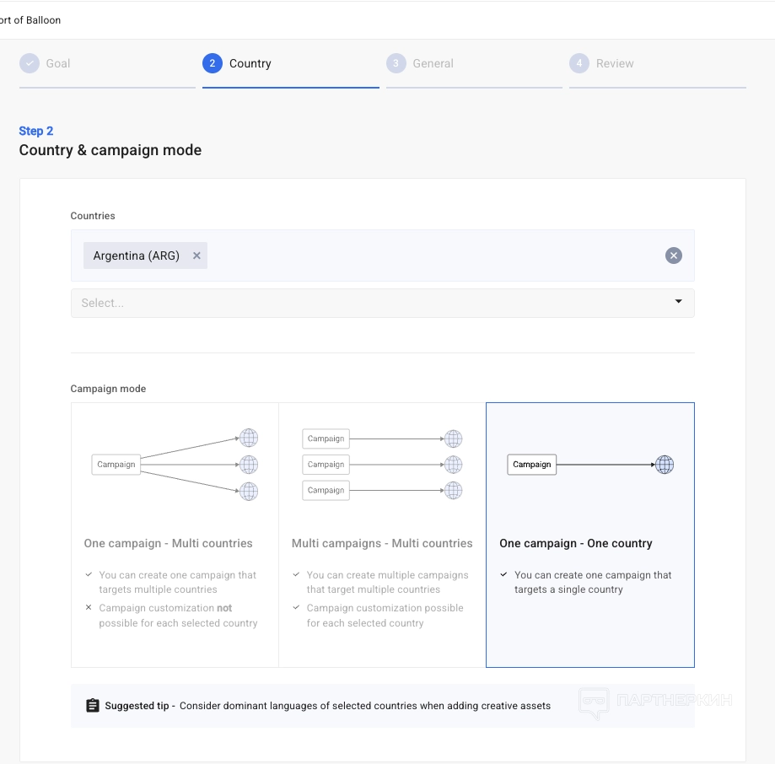Viewport: 775px width, 764px height.
Task: Click middle Campaign box in Multi campaigns diagram
Action: [326, 465]
